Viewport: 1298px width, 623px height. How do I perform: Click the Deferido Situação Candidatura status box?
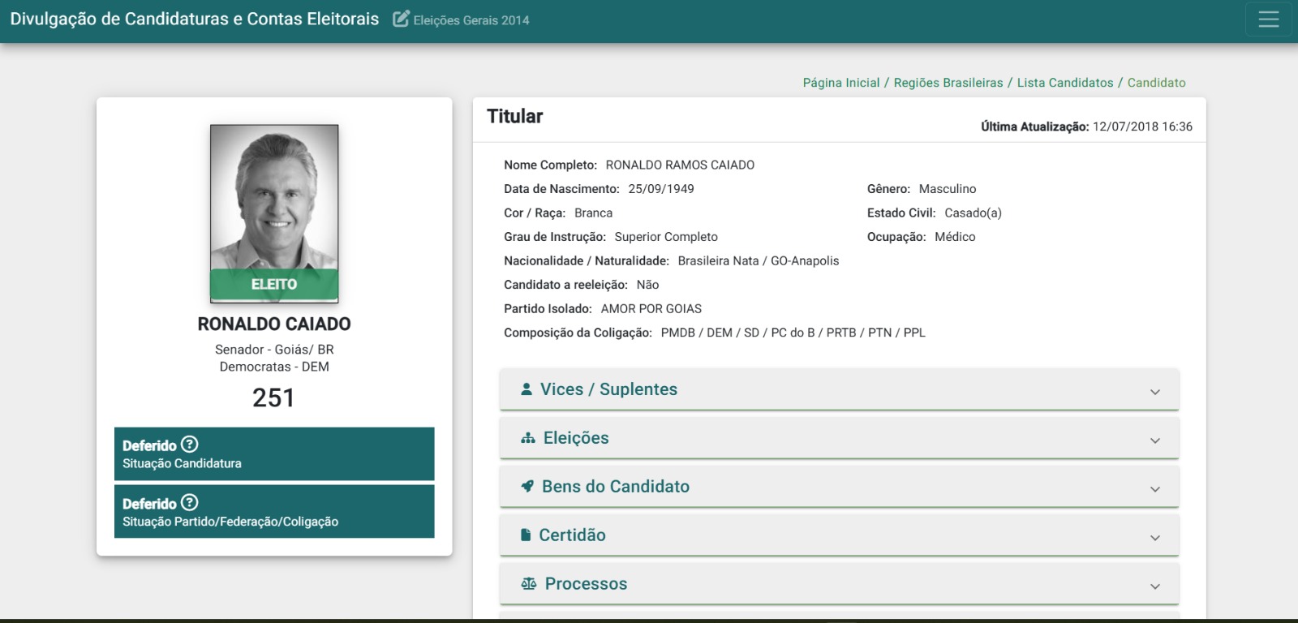pyautogui.click(x=274, y=453)
